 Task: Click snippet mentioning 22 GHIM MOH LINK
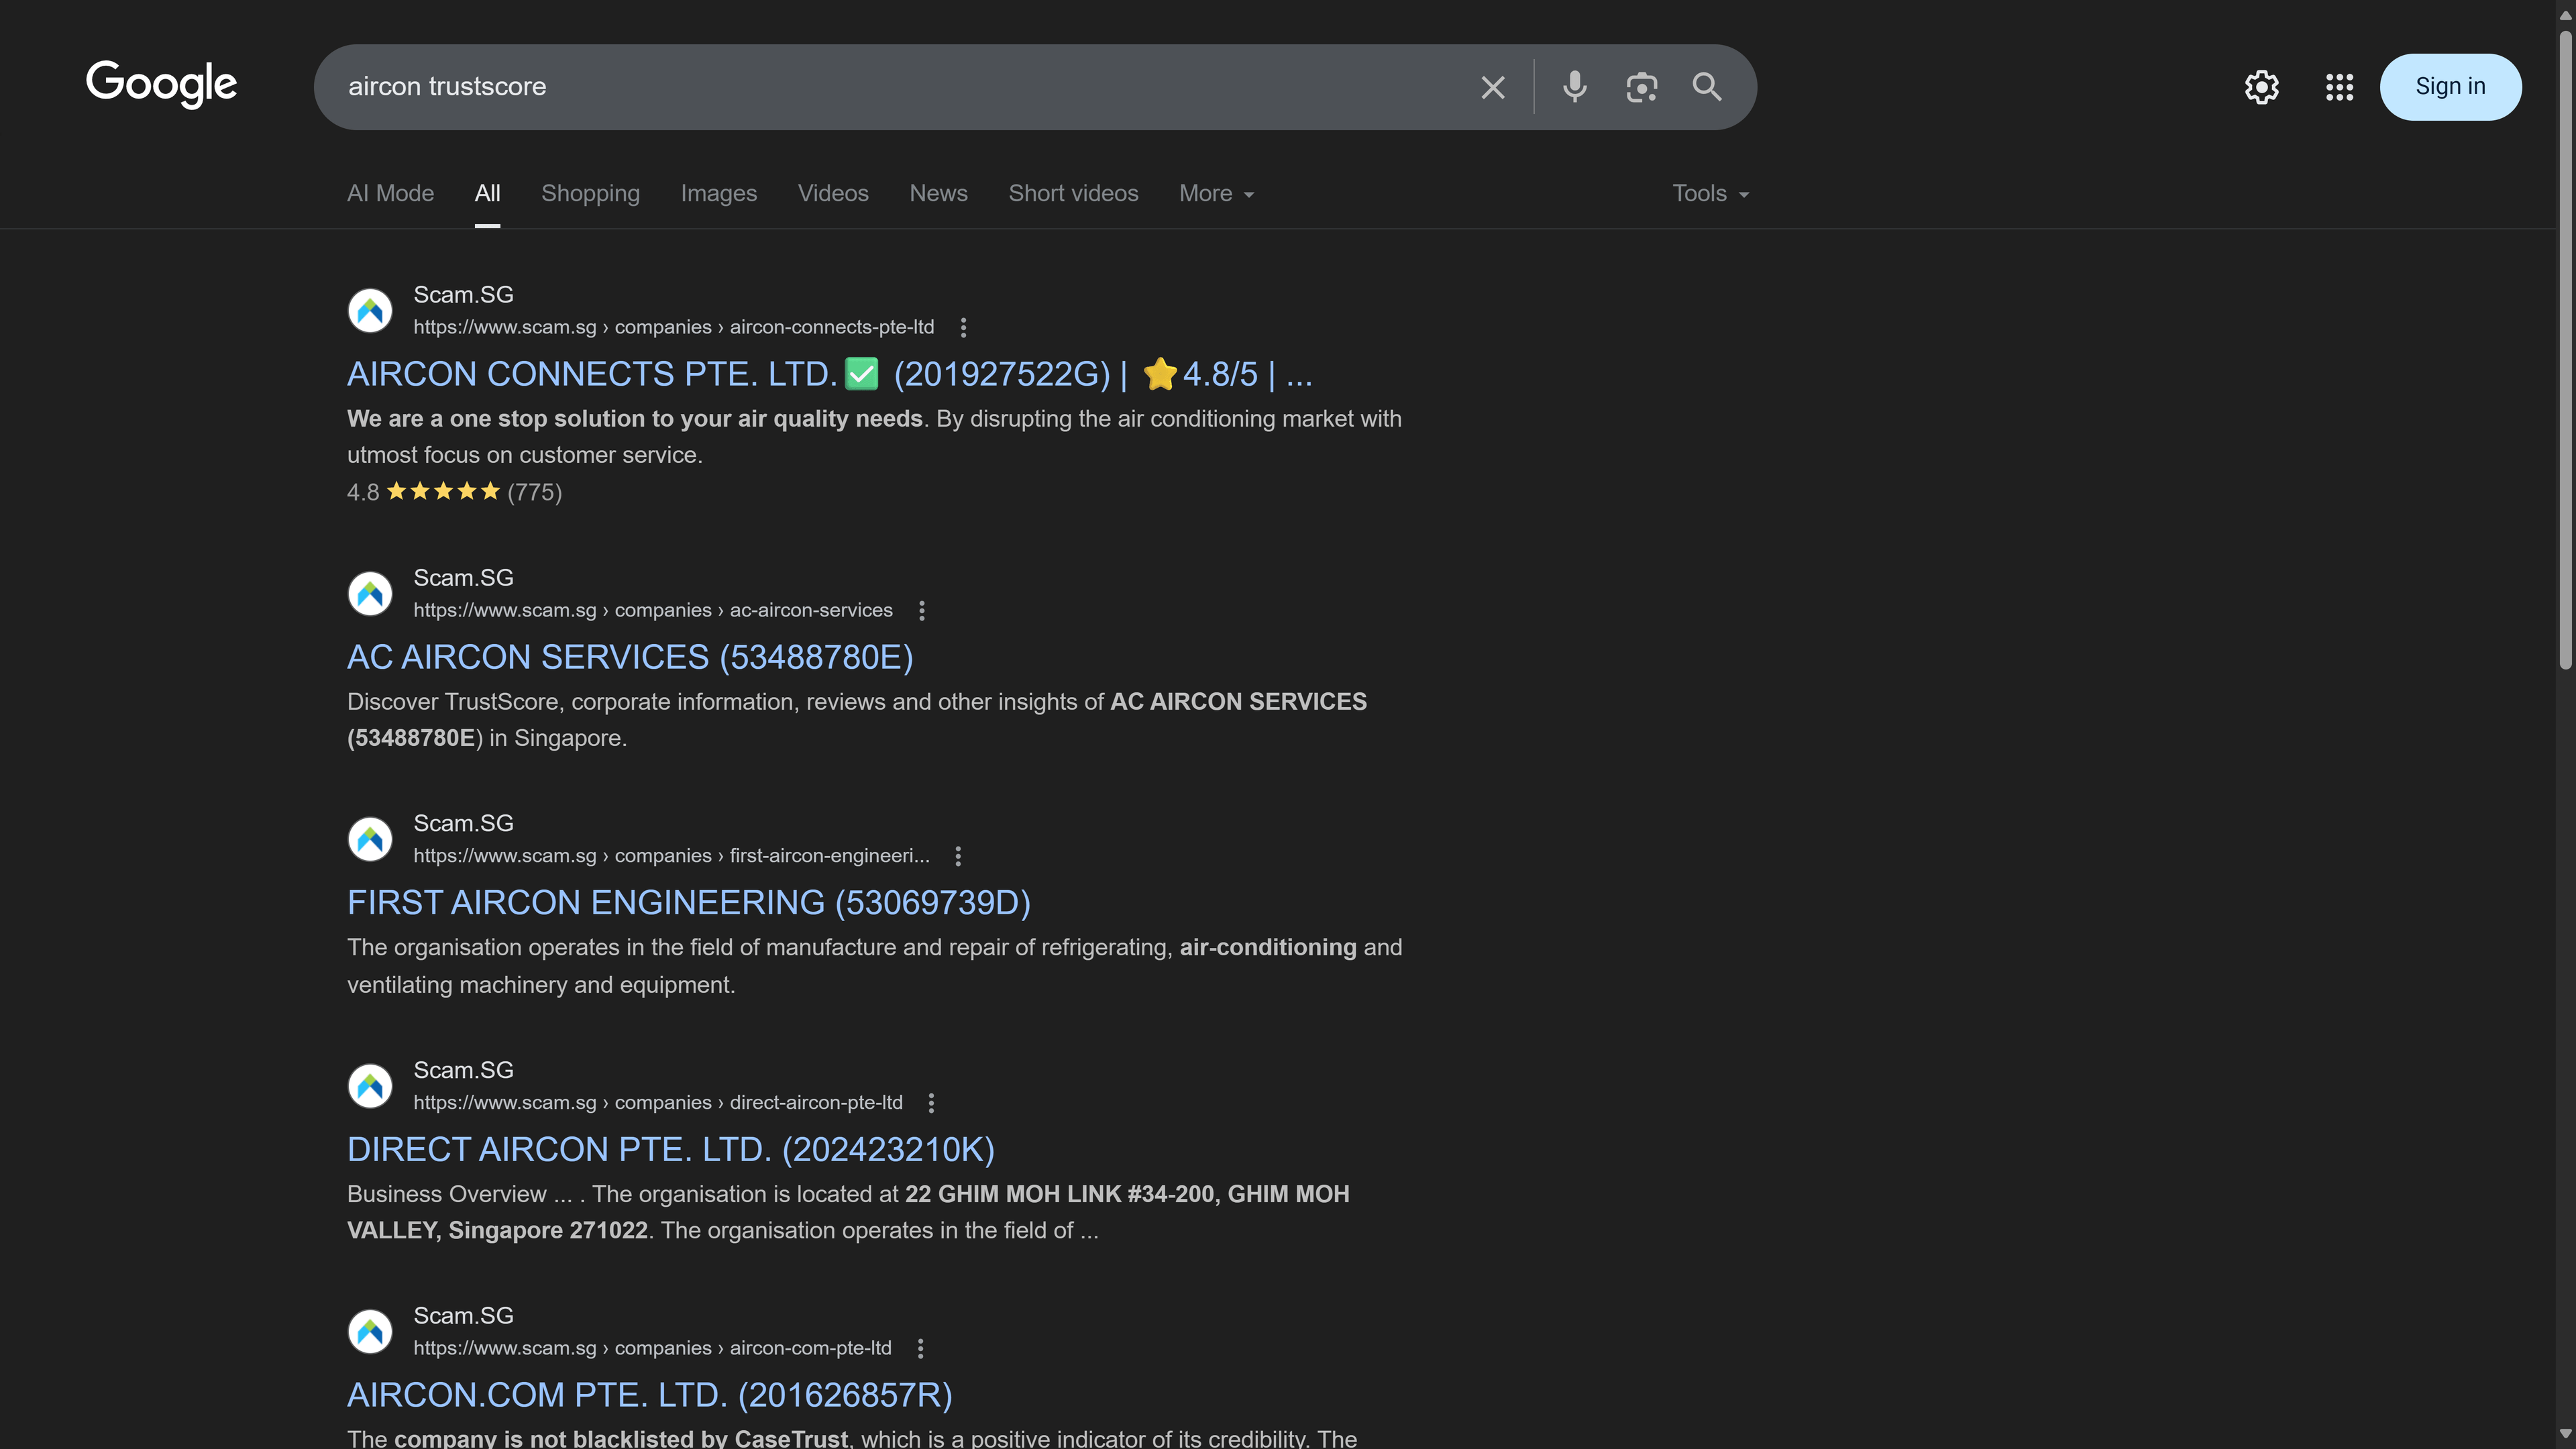pos(848,1212)
